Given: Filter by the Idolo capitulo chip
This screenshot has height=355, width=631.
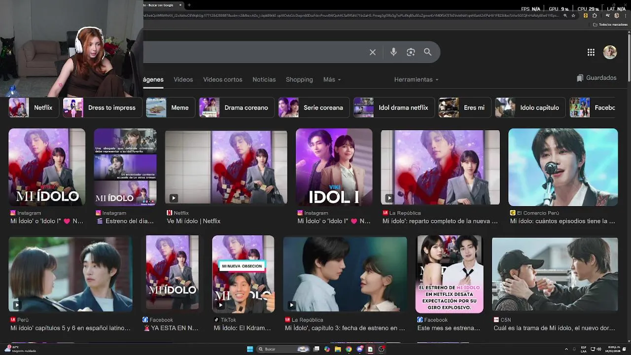Looking at the screenshot, I should tap(530, 107).
